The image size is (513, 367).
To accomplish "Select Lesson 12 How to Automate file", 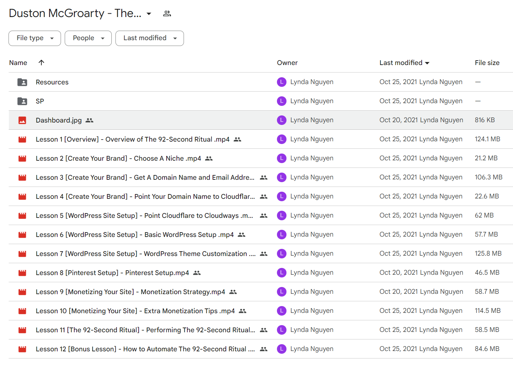I will point(145,349).
